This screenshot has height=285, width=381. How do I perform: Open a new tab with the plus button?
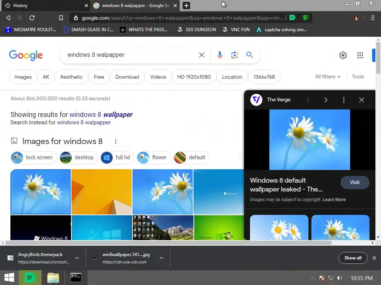[x=186, y=6]
